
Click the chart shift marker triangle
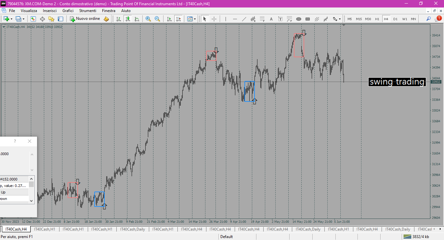(344, 25)
